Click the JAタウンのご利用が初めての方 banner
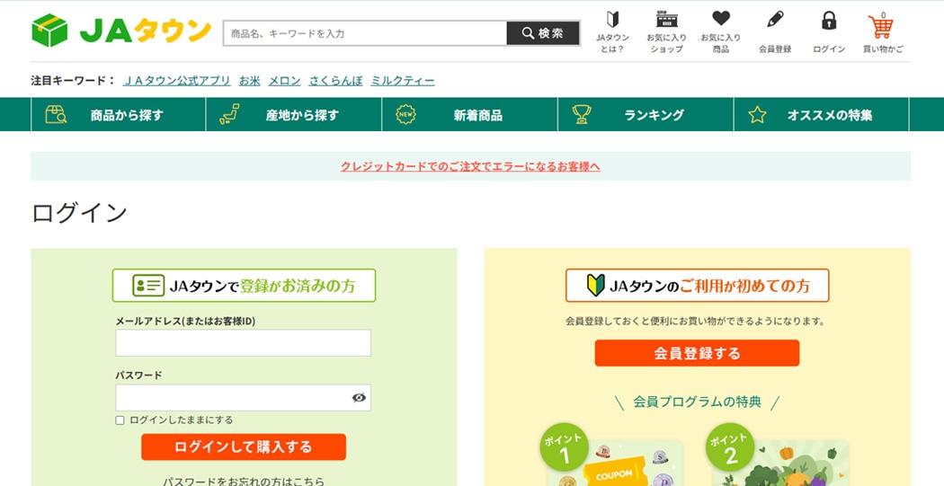Image resolution: width=944 pixels, height=486 pixels. [x=697, y=285]
